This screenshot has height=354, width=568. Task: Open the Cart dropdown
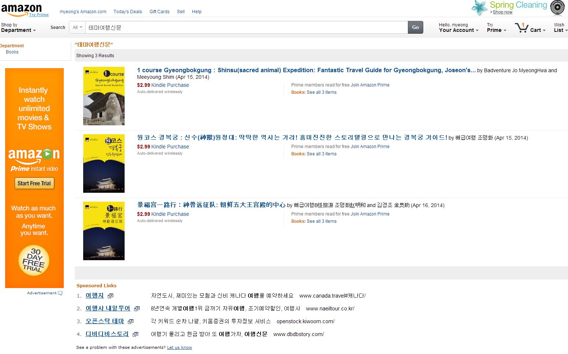(538, 30)
